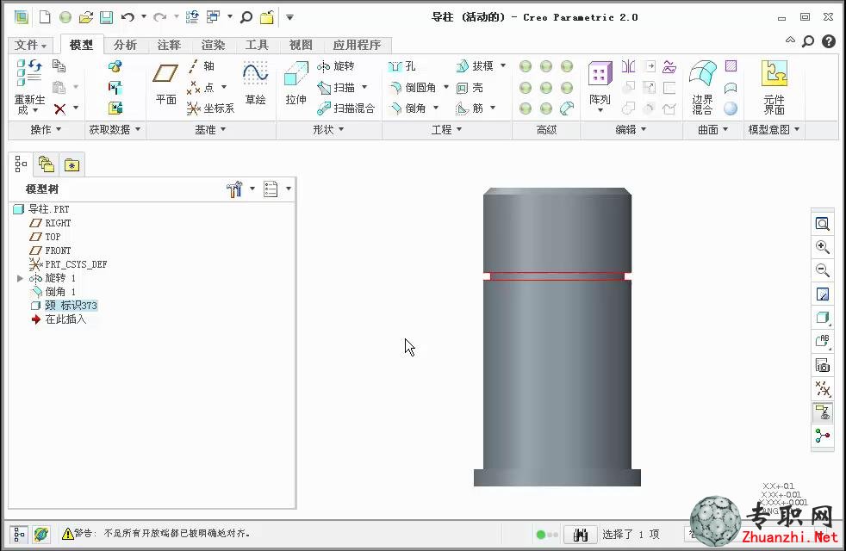Select PRT_CSYS_DEF in the model tree
The image size is (846, 551).
(76, 264)
